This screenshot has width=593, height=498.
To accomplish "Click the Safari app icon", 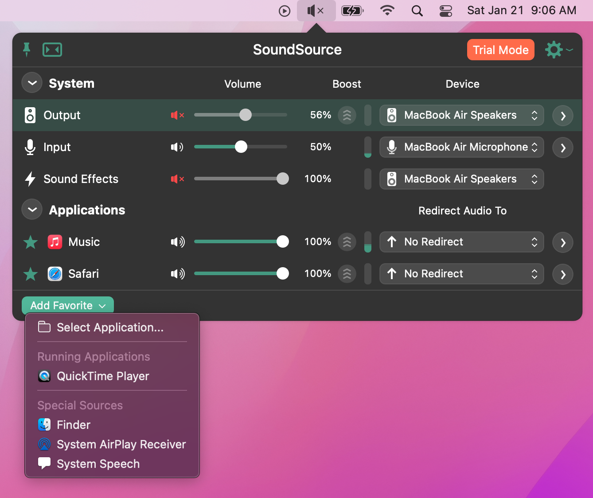I will [x=55, y=274].
